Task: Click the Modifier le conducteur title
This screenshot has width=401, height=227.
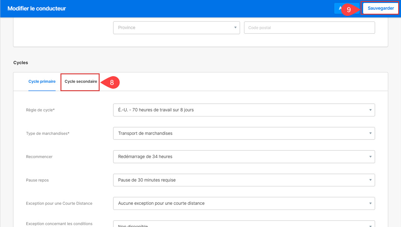Action: click(x=37, y=8)
